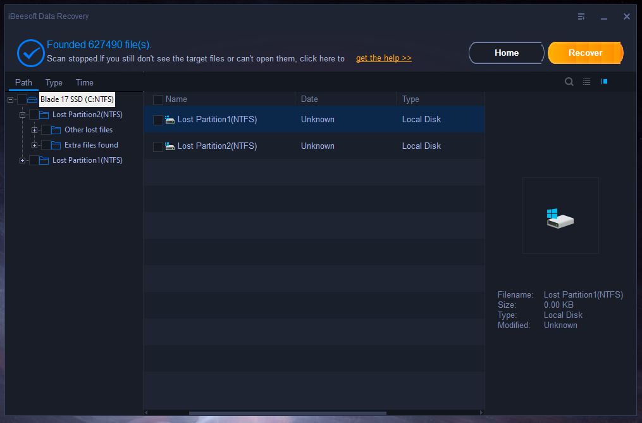642x423 pixels.
Task: Expand Lost Partition1(NTFS) in the tree
Action: (x=22, y=160)
